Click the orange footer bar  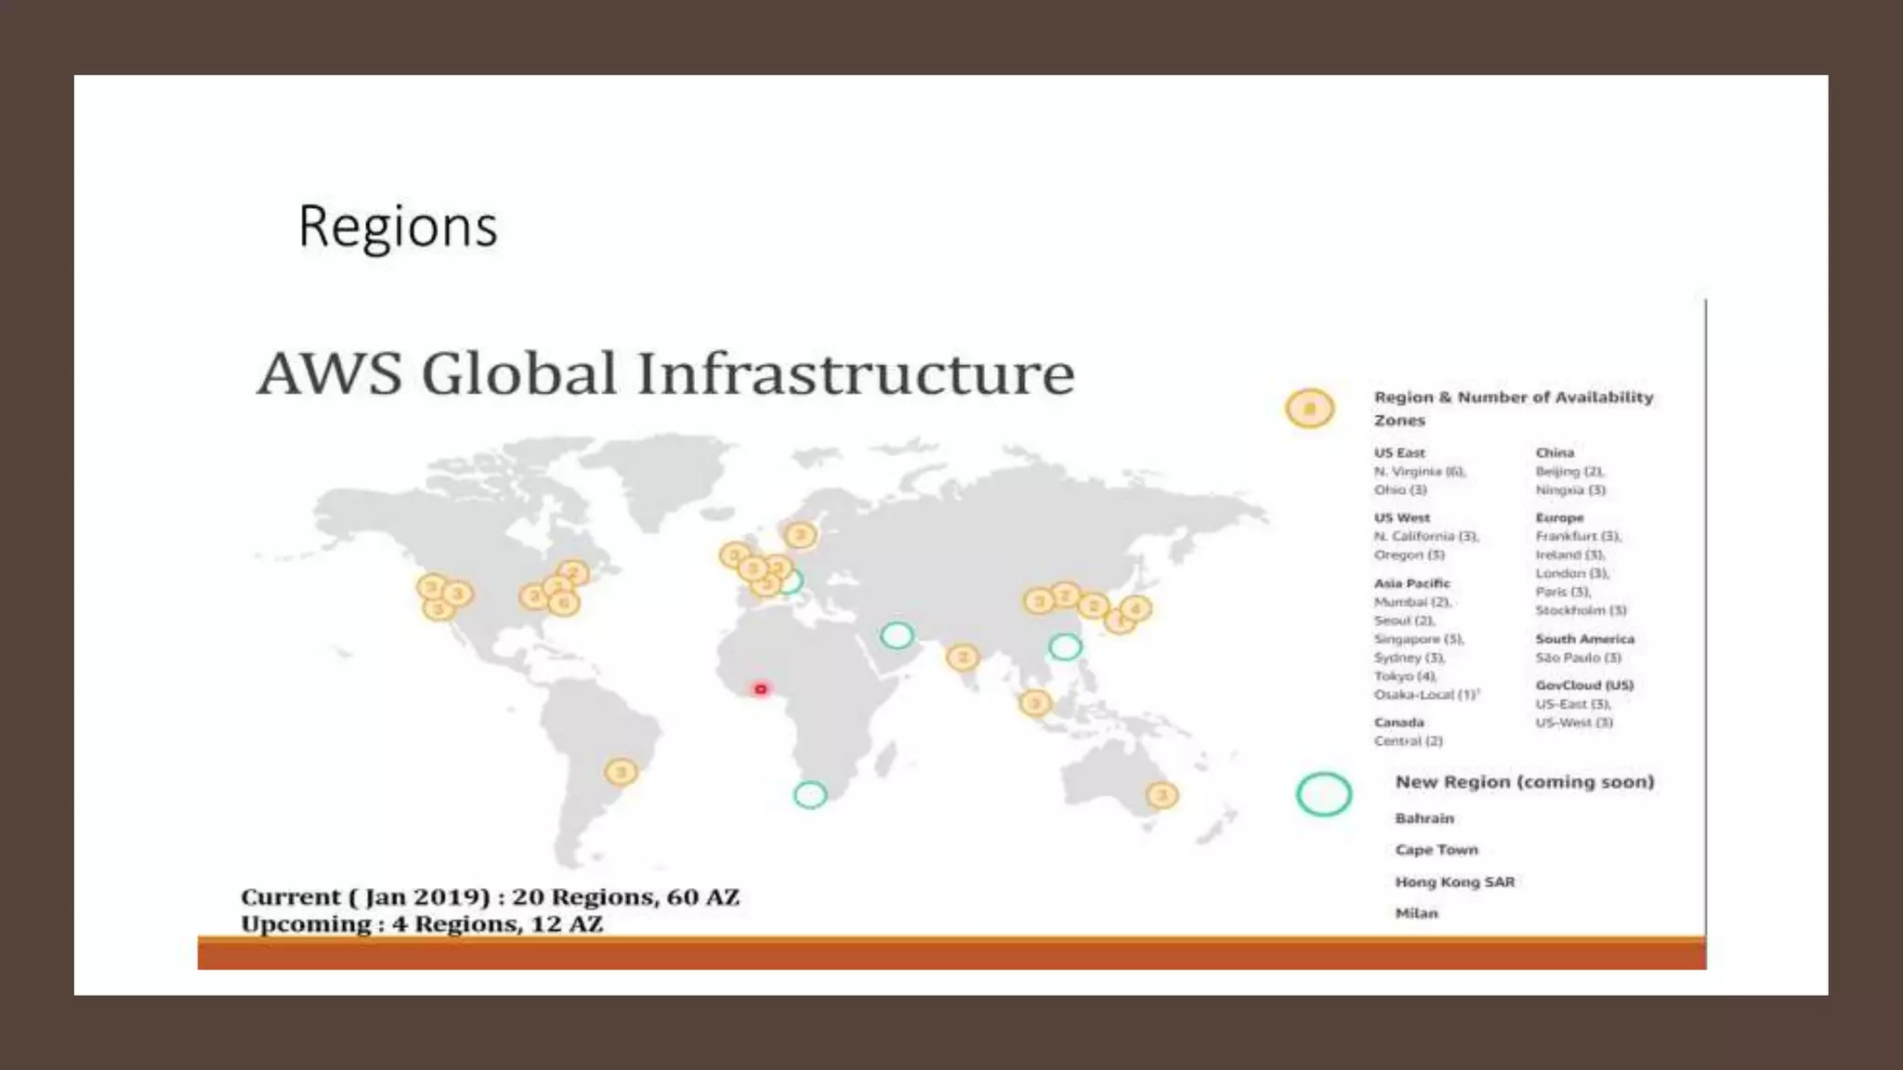pyautogui.click(x=951, y=955)
